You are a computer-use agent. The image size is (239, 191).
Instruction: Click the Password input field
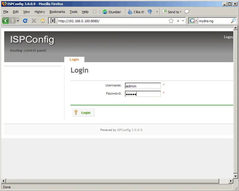143,94
